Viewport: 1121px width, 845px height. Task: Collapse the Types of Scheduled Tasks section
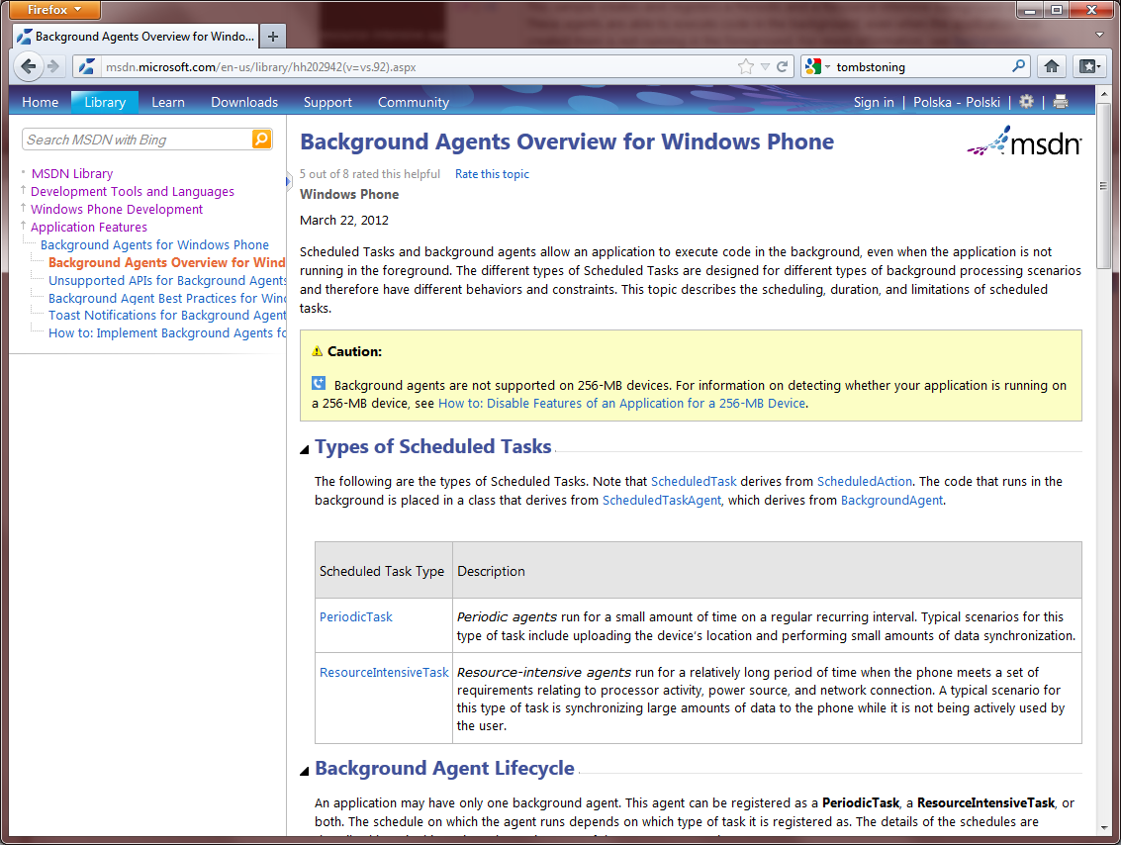pos(305,449)
